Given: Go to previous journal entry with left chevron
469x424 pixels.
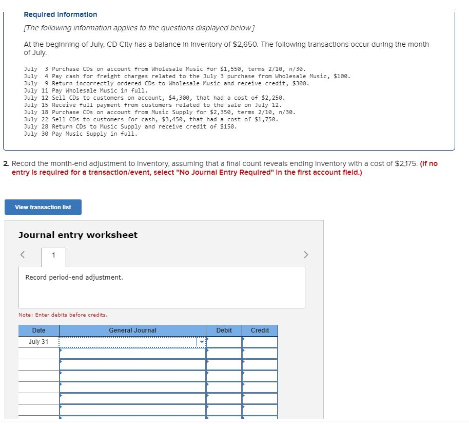Looking at the screenshot, I should 23,255.
